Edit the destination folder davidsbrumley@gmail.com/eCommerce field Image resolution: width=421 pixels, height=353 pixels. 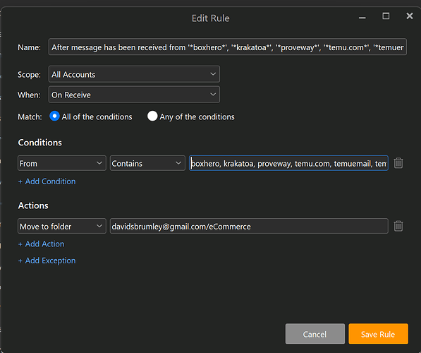(249, 226)
